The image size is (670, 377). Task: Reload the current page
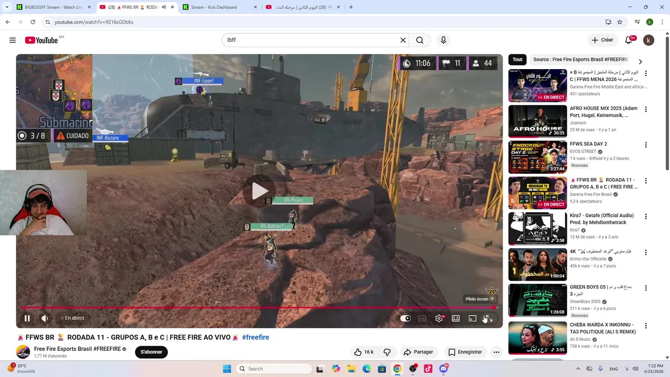coord(32,22)
